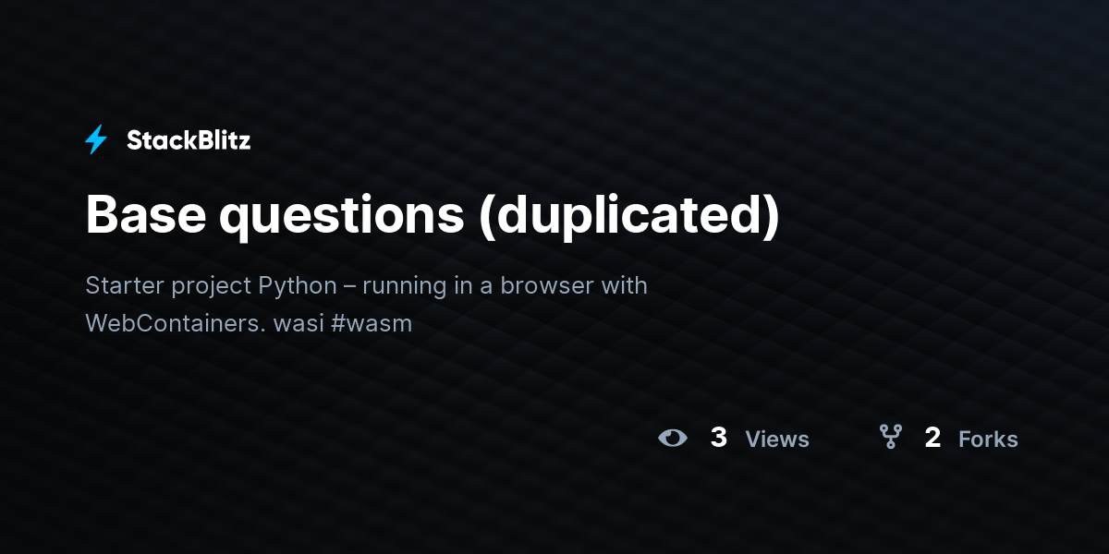Click the StackBlitz lightning bolt logo
This screenshot has width=1109, height=554.
96,140
